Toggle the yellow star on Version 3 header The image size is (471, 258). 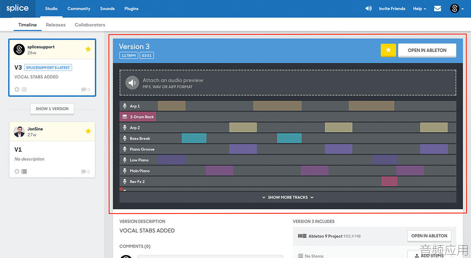coord(388,50)
